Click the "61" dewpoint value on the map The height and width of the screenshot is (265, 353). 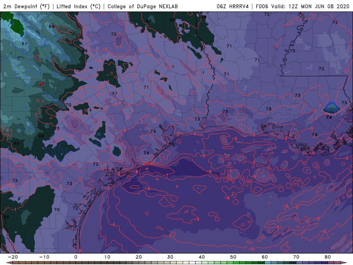(x=24, y=43)
